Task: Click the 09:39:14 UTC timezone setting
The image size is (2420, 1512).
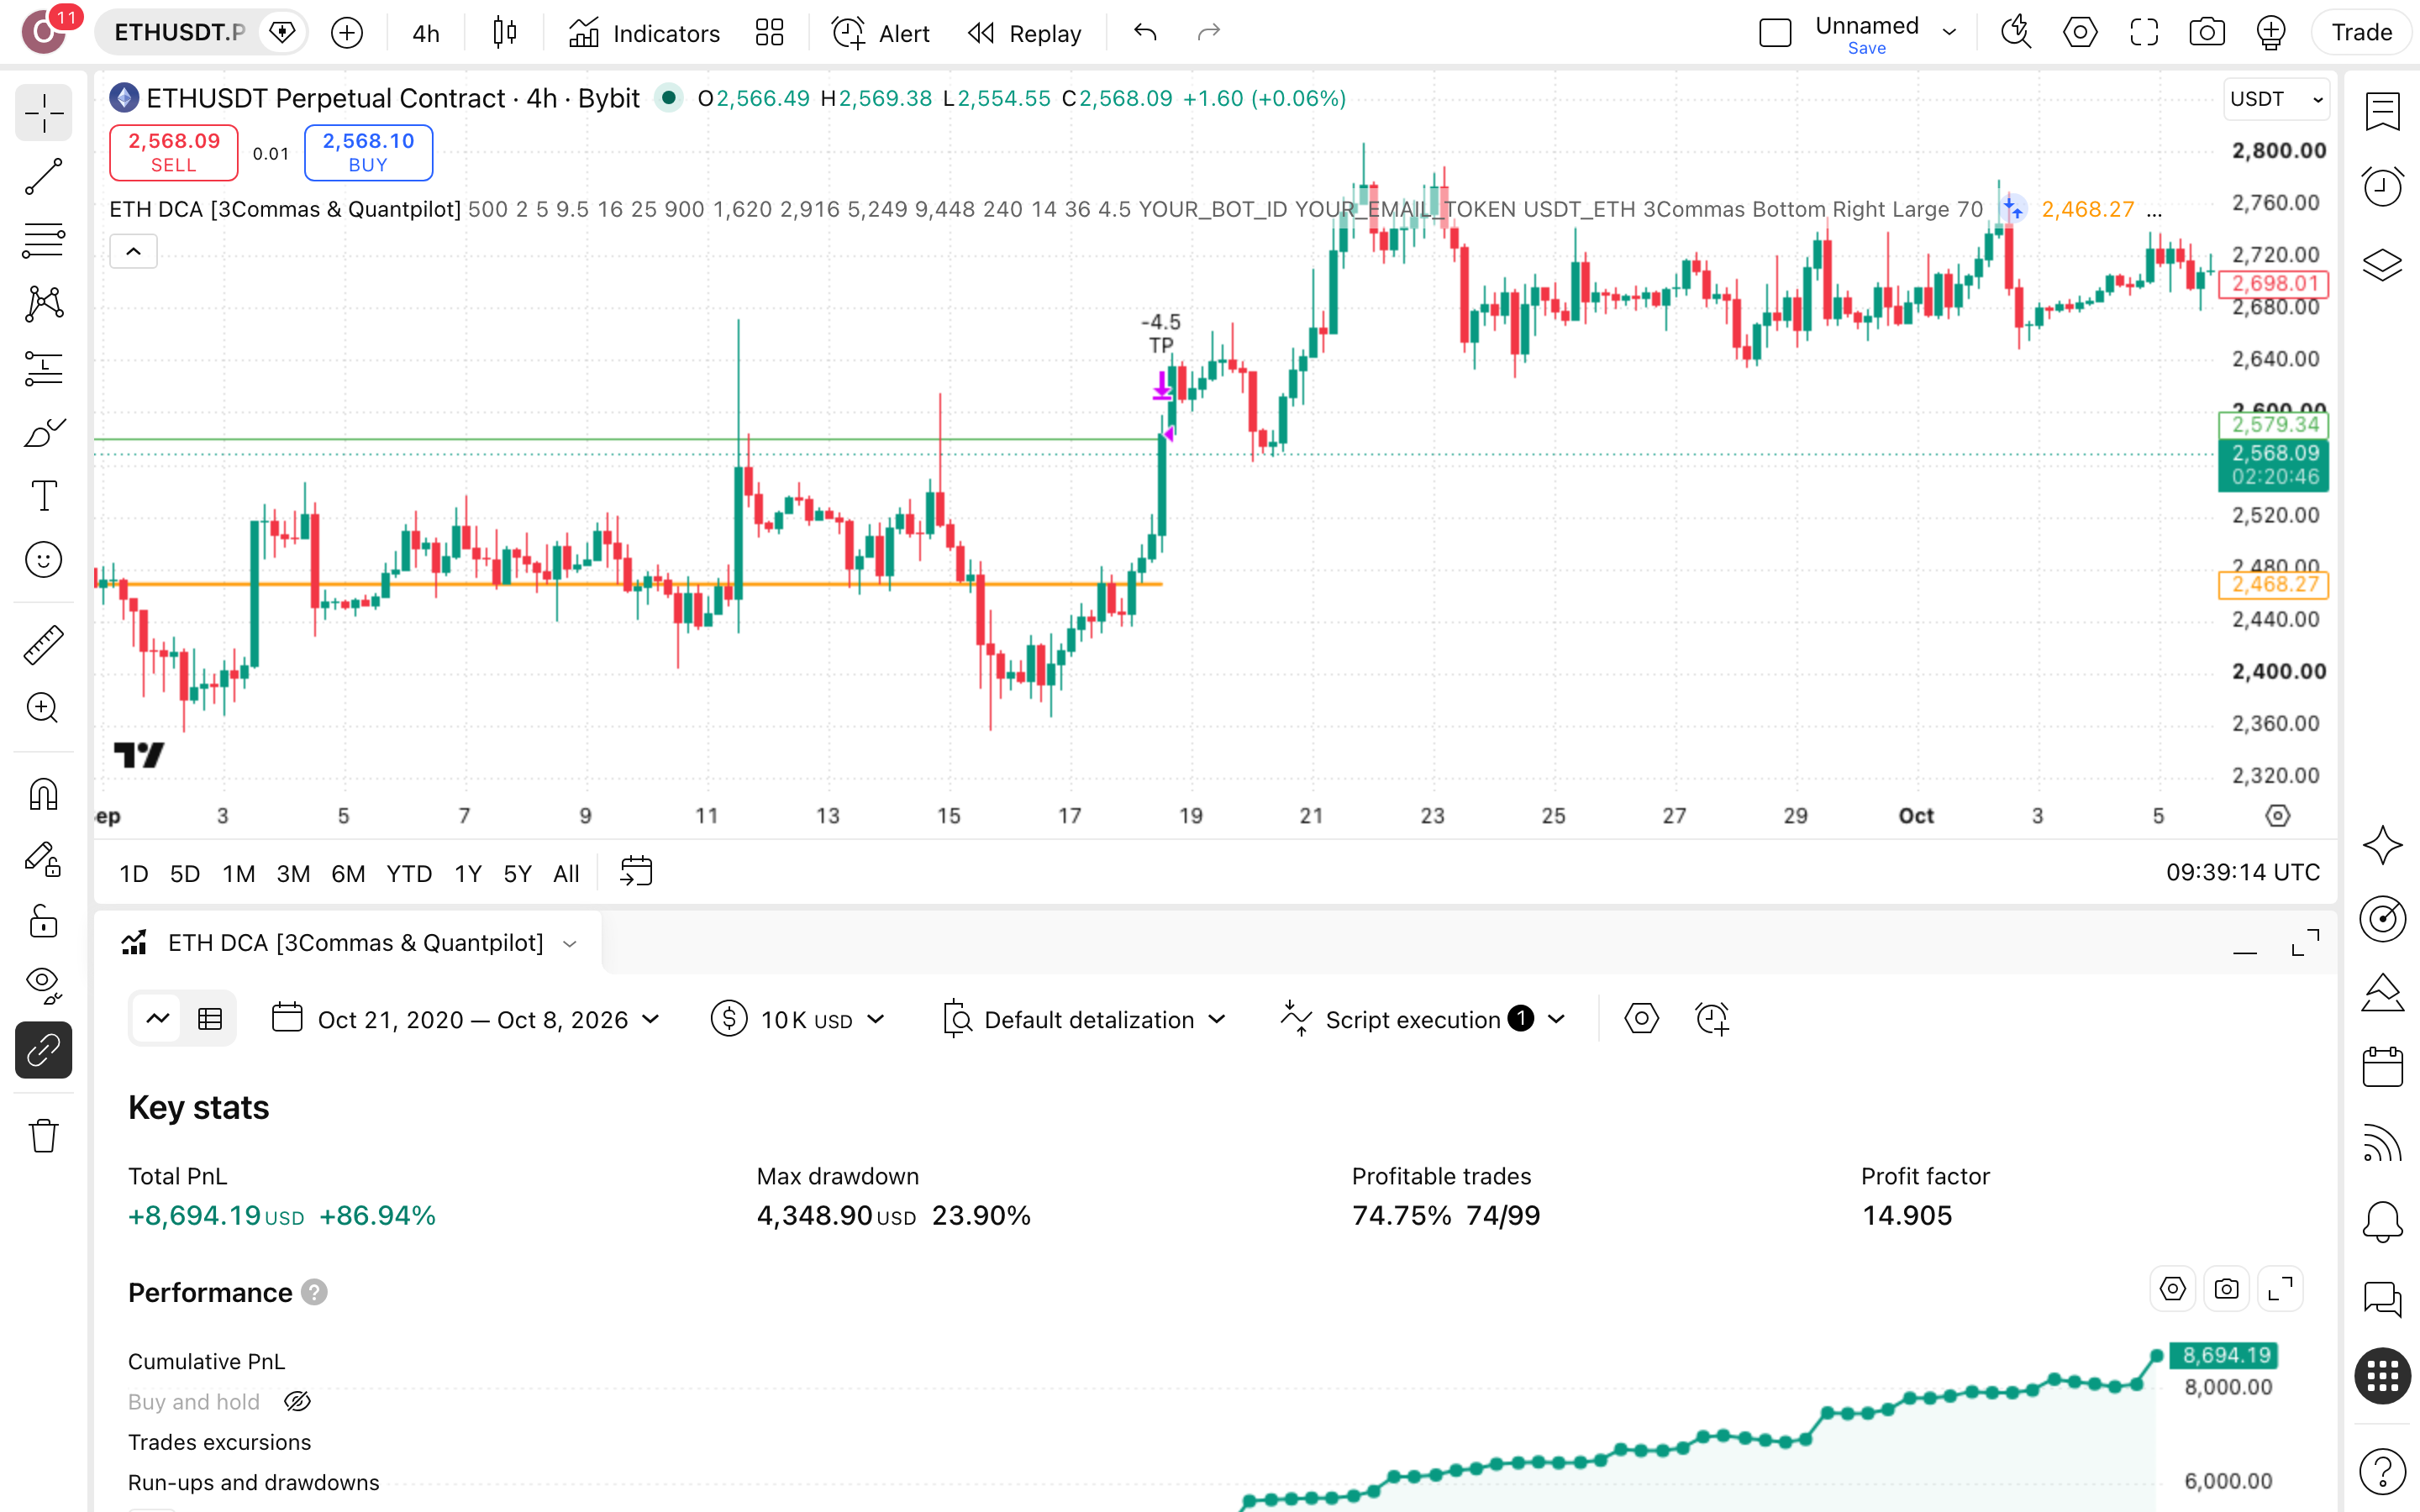Action: click(2243, 873)
